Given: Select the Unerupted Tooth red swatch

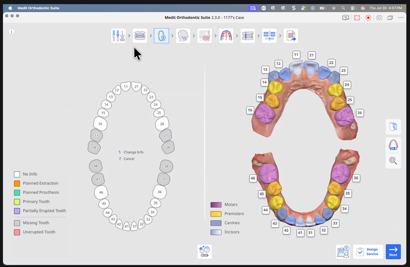Looking at the screenshot, I should coord(17,232).
